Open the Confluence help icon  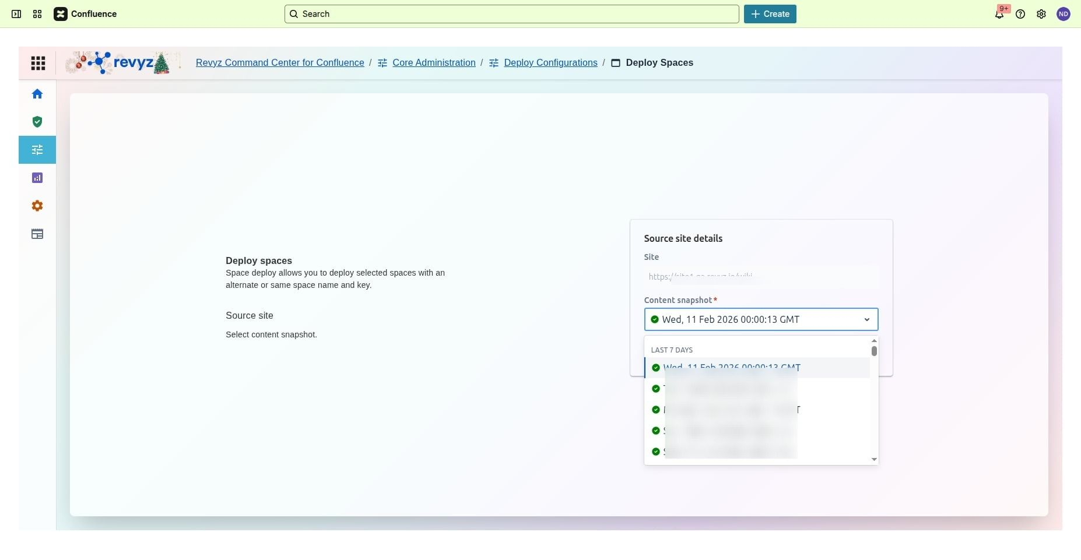pos(1020,14)
